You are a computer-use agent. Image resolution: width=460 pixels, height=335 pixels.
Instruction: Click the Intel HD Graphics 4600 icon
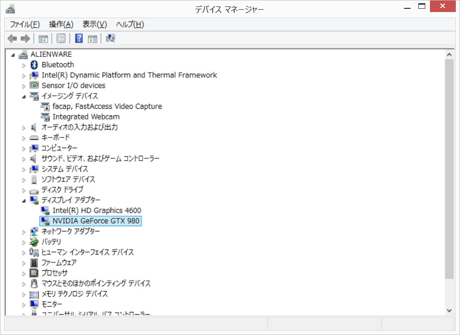coord(45,211)
